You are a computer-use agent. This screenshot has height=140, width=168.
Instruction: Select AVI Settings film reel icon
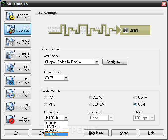tap(18, 29)
